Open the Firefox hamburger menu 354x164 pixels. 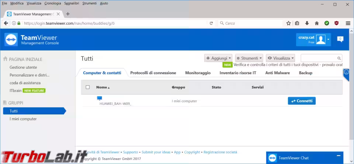tap(348, 23)
